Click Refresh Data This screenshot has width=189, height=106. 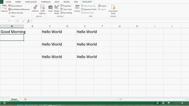[87, 13]
